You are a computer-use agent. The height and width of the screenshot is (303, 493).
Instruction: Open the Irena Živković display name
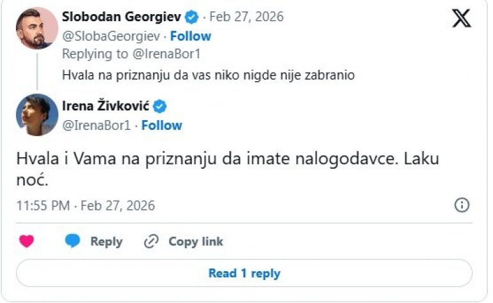106,106
